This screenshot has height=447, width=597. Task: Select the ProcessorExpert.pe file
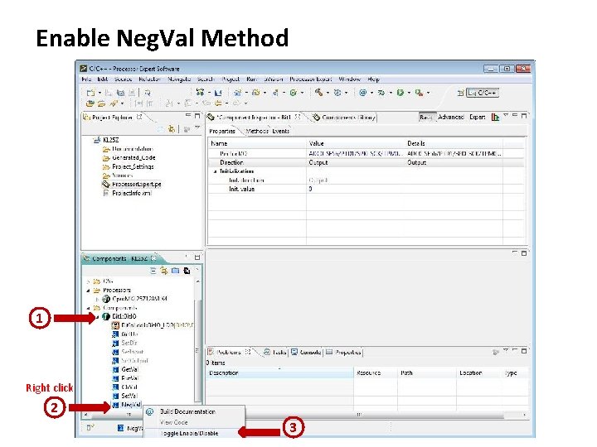(136, 185)
